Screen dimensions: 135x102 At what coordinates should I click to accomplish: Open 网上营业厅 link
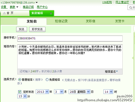pos(122,2)
